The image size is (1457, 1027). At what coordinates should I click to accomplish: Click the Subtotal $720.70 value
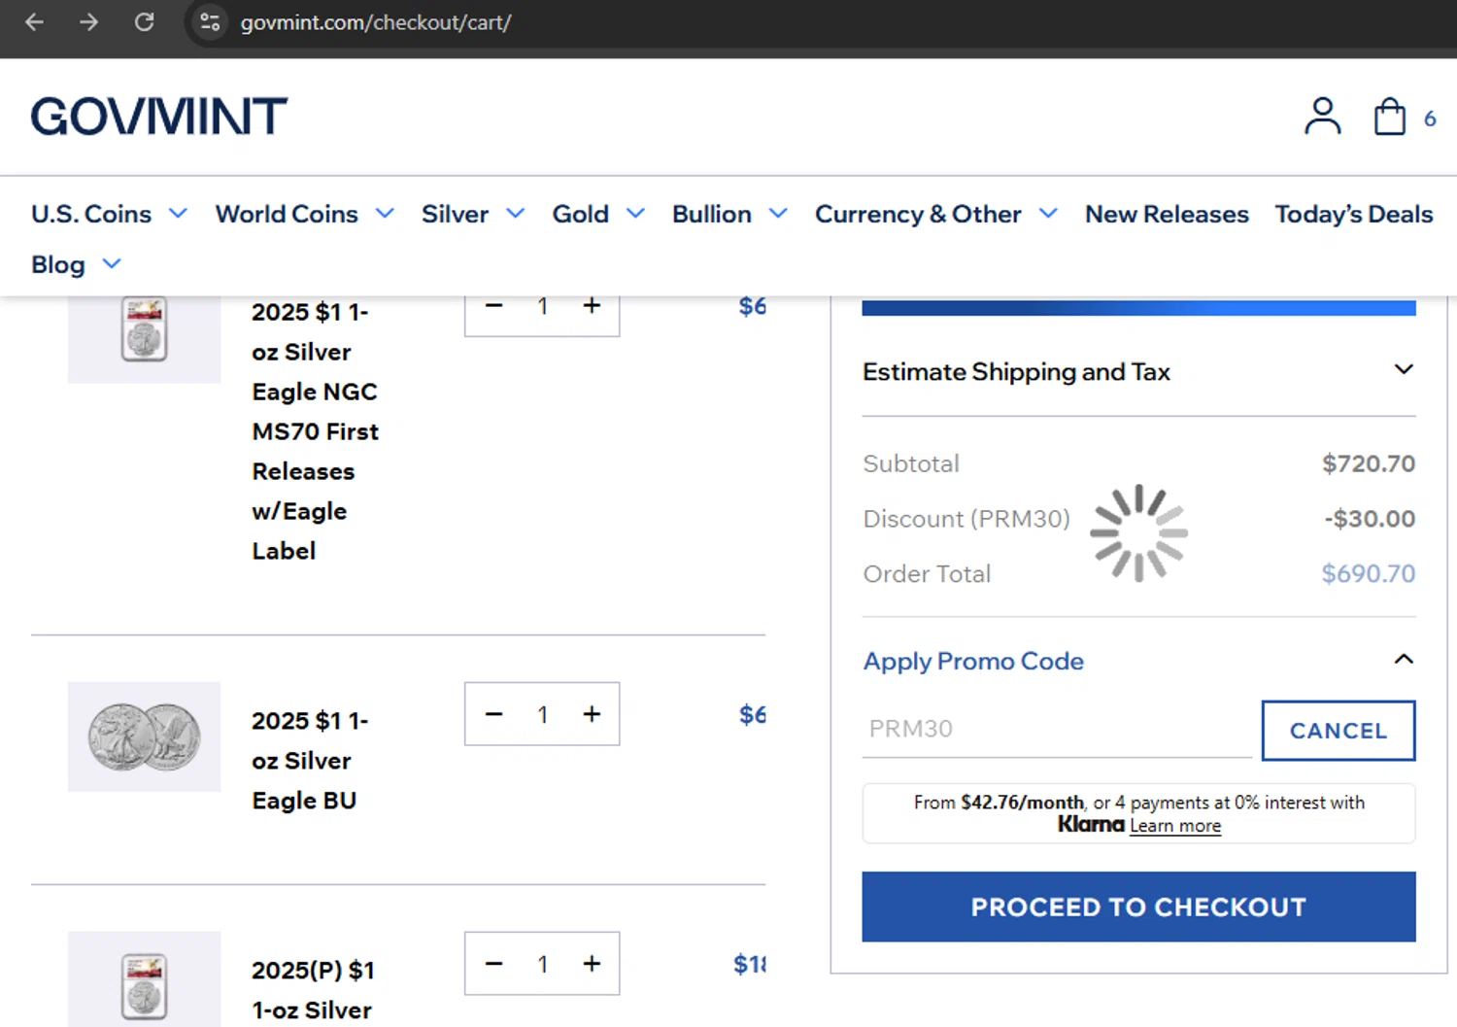pos(1368,463)
